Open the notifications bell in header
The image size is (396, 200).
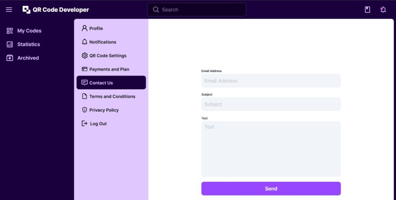tap(383, 9)
